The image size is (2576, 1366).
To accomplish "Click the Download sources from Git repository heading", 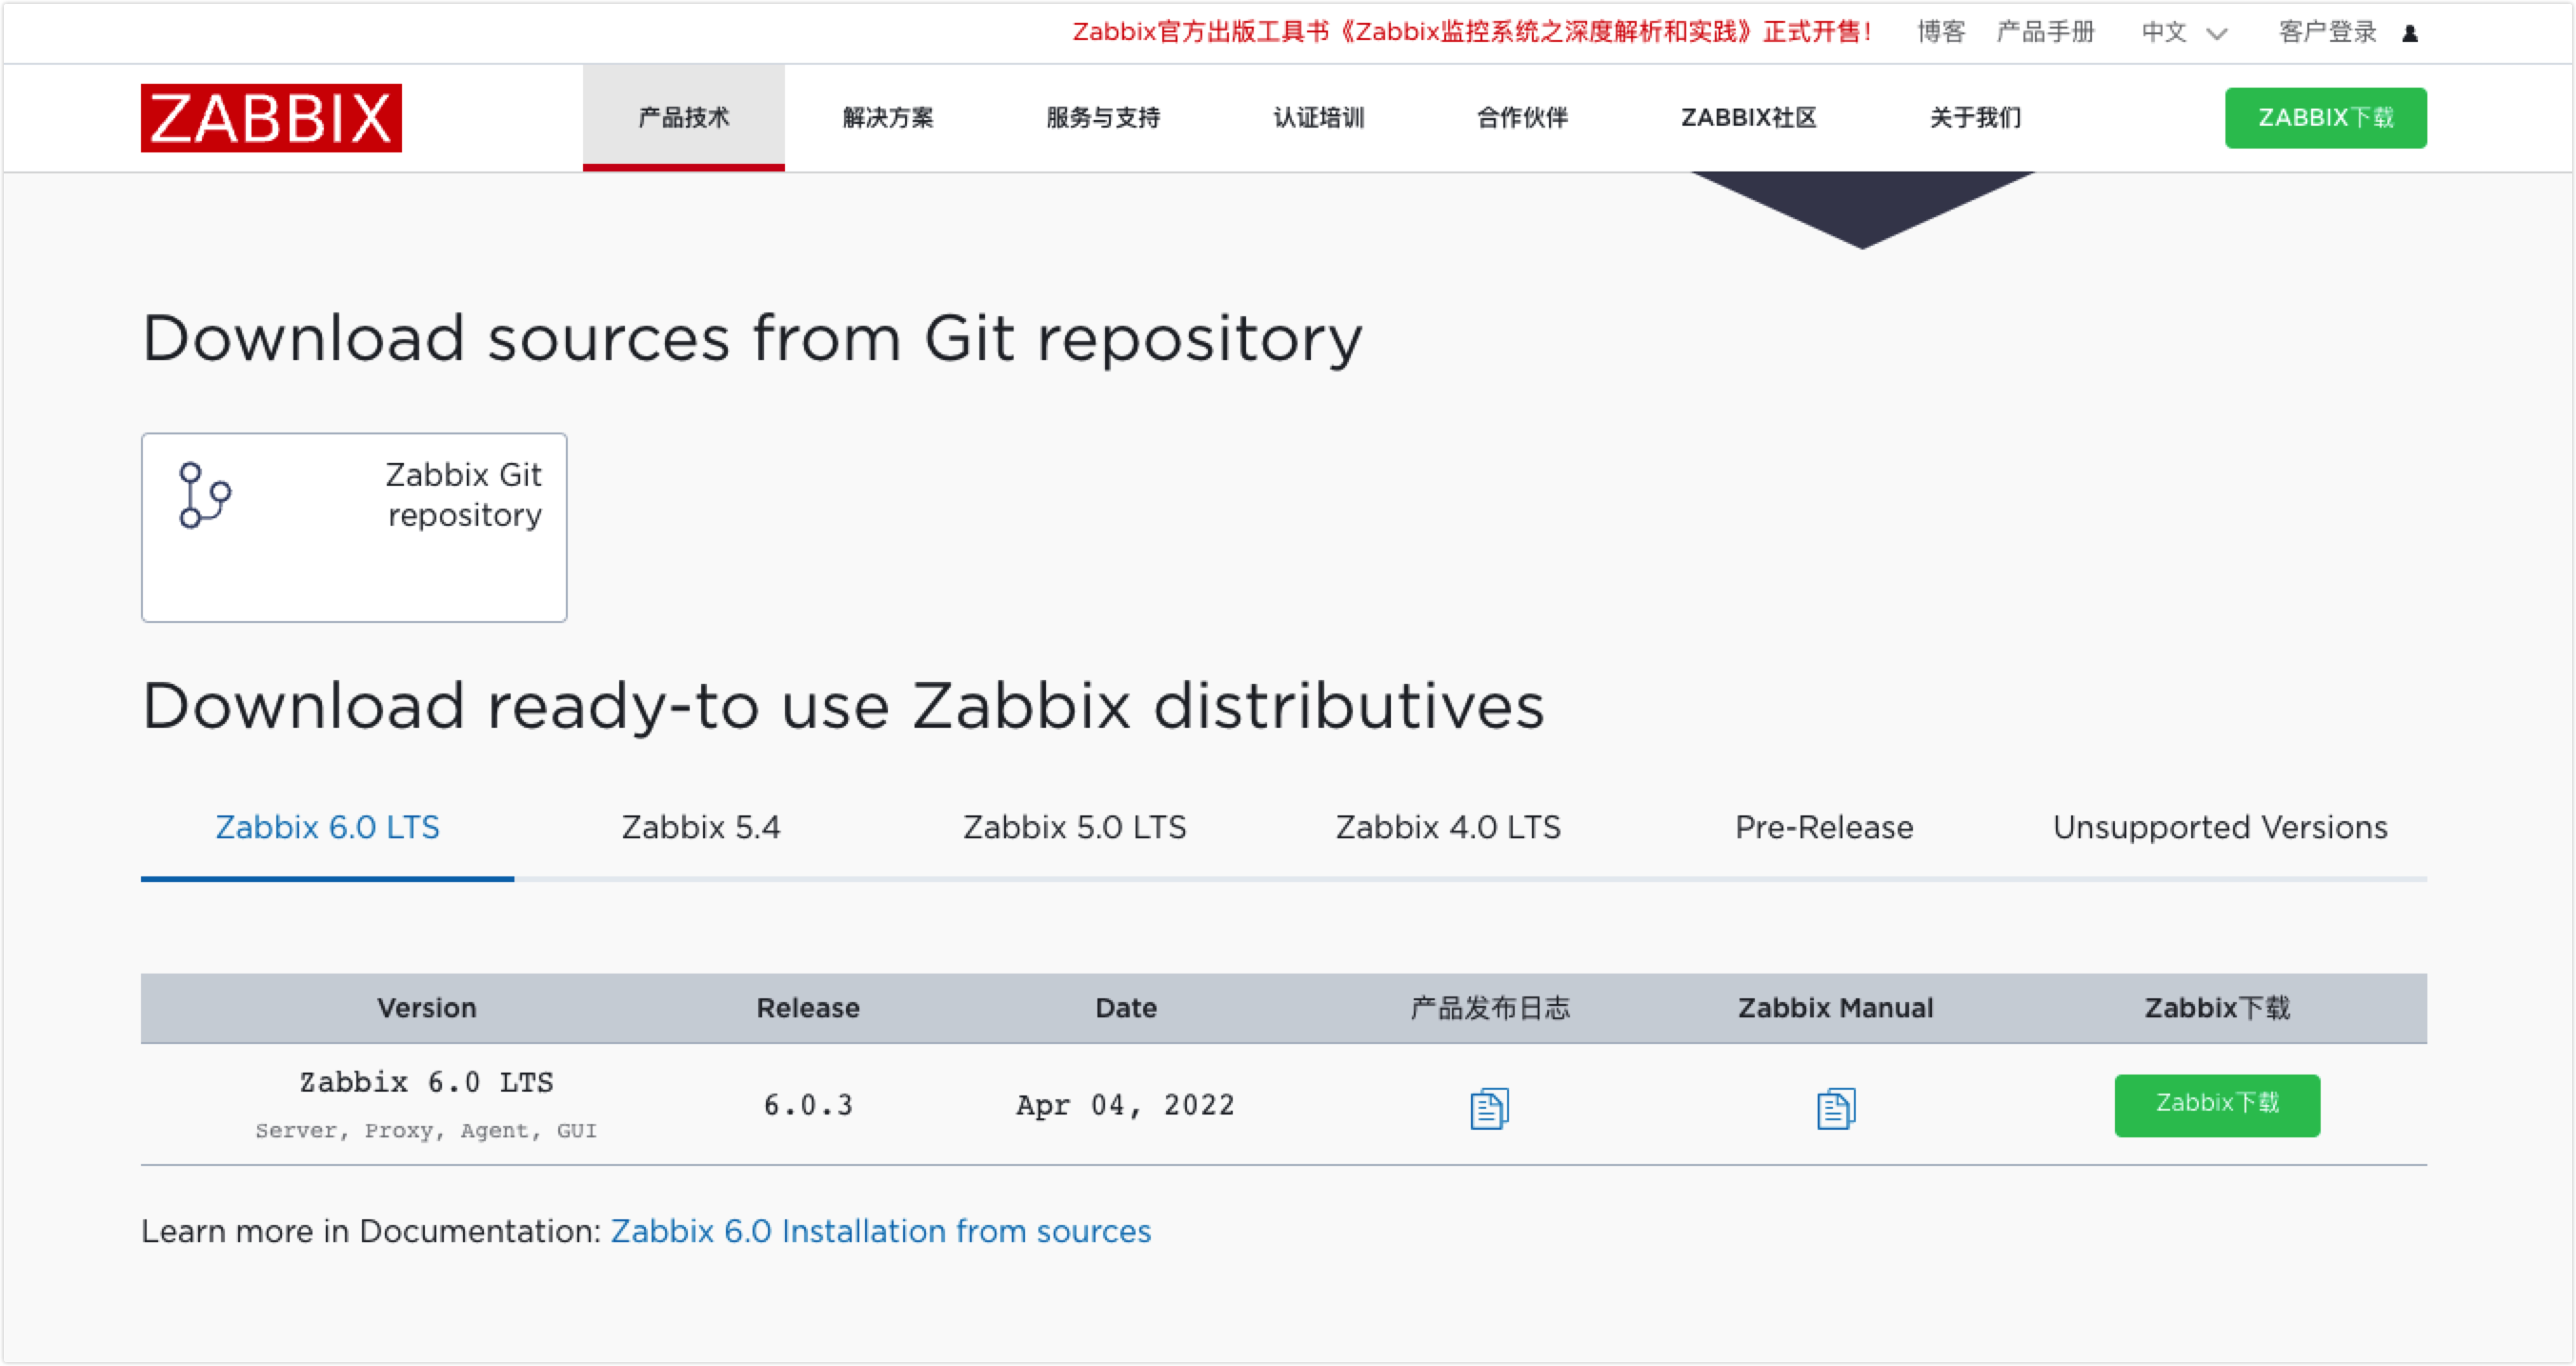I will point(752,339).
